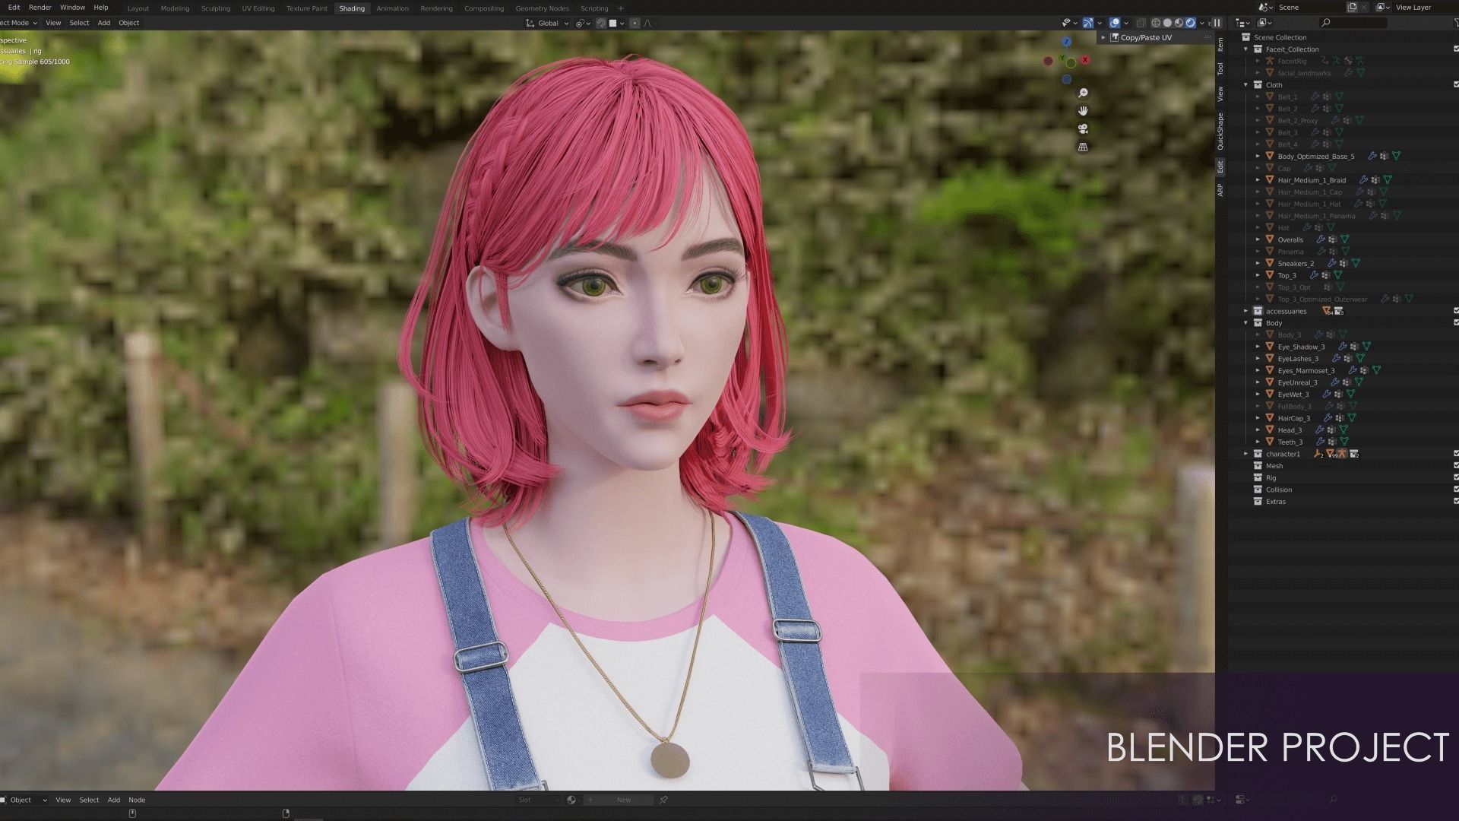Select material preview shading mode
Viewport: 1459px width, 821px height.
(x=1179, y=23)
